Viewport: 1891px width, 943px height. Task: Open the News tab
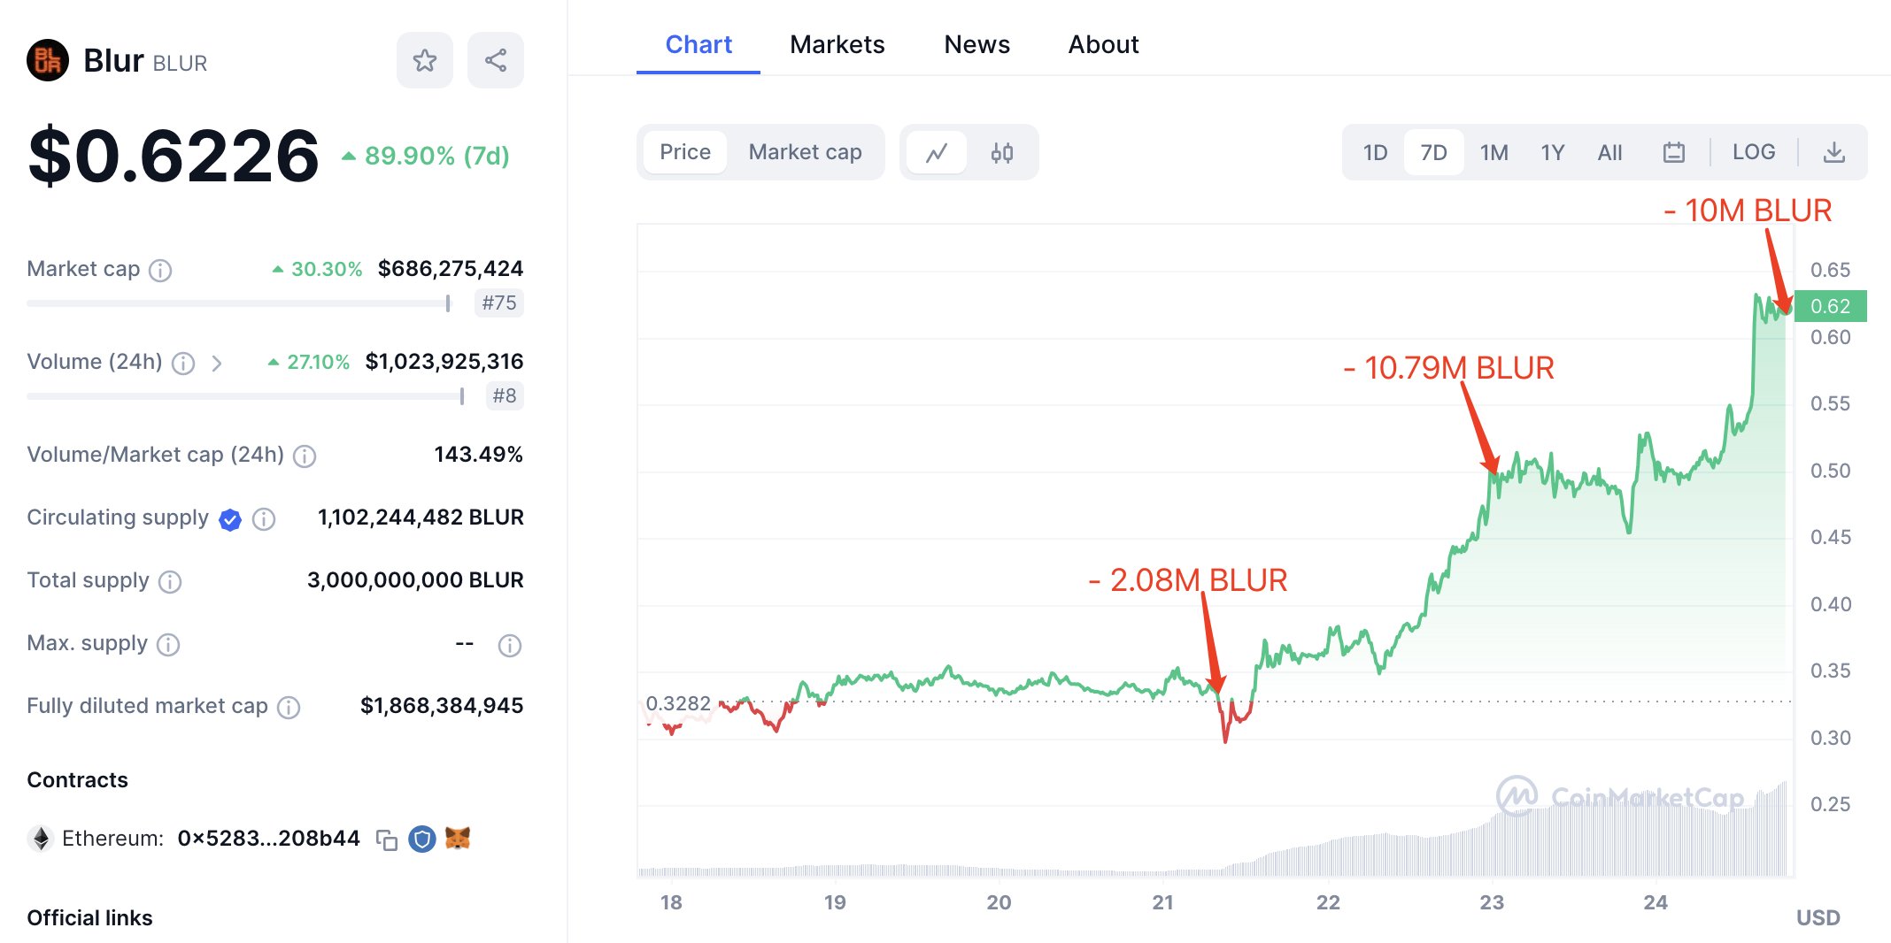(x=976, y=44)
